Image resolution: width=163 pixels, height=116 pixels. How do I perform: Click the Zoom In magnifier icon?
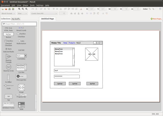click(19, 9)
